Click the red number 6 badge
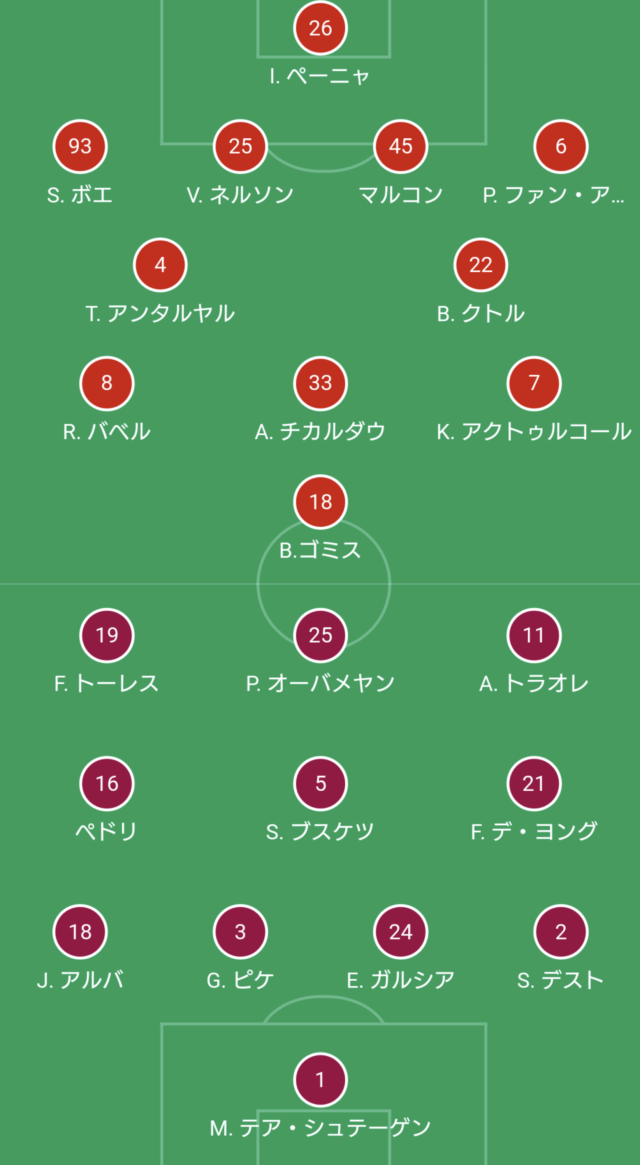640x1165 pixels. [x=561, y=146]
